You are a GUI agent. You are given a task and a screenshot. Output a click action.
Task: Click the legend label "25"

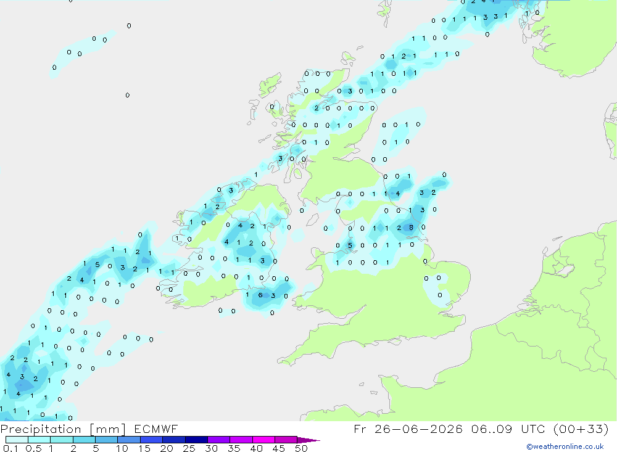click(189, 448)
